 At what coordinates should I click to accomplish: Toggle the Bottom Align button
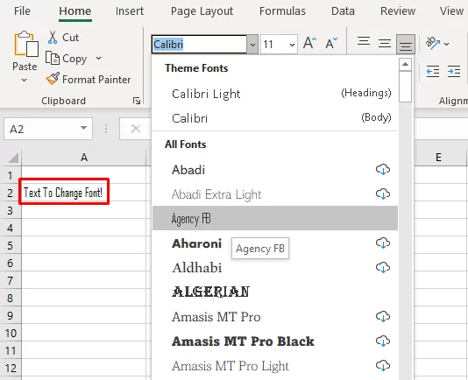(405, 44)
